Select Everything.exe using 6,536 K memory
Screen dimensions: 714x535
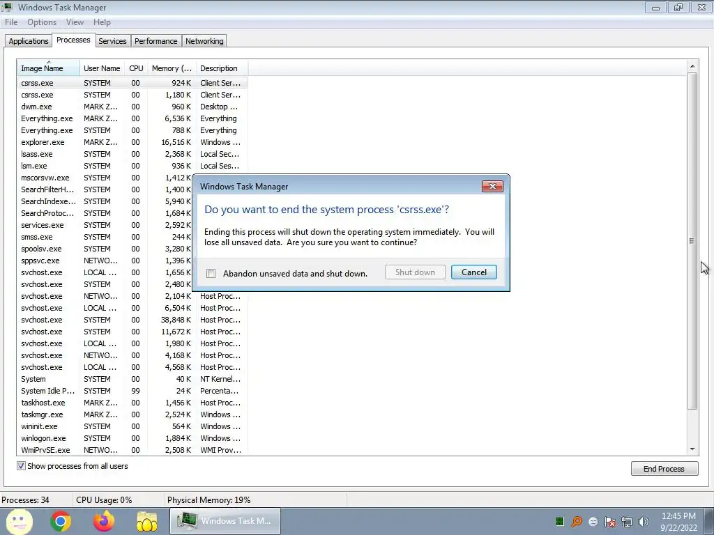click(x=132, y=118)
